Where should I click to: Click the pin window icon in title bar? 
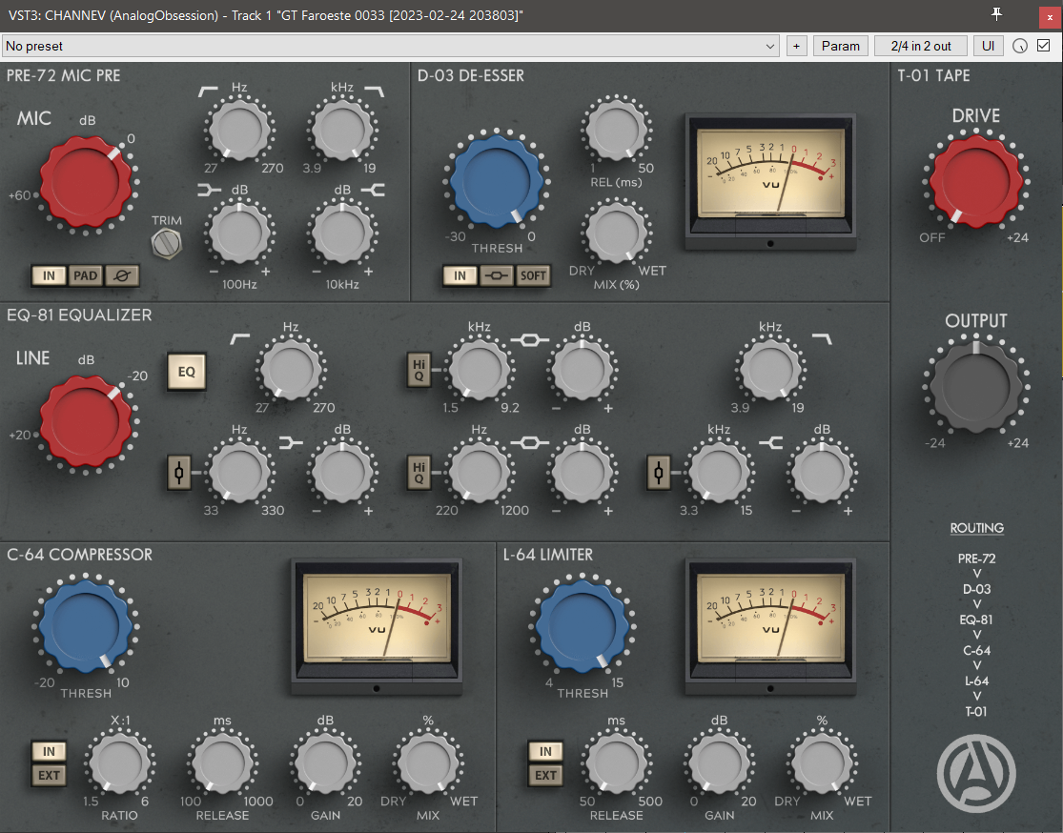coord(997,14)
